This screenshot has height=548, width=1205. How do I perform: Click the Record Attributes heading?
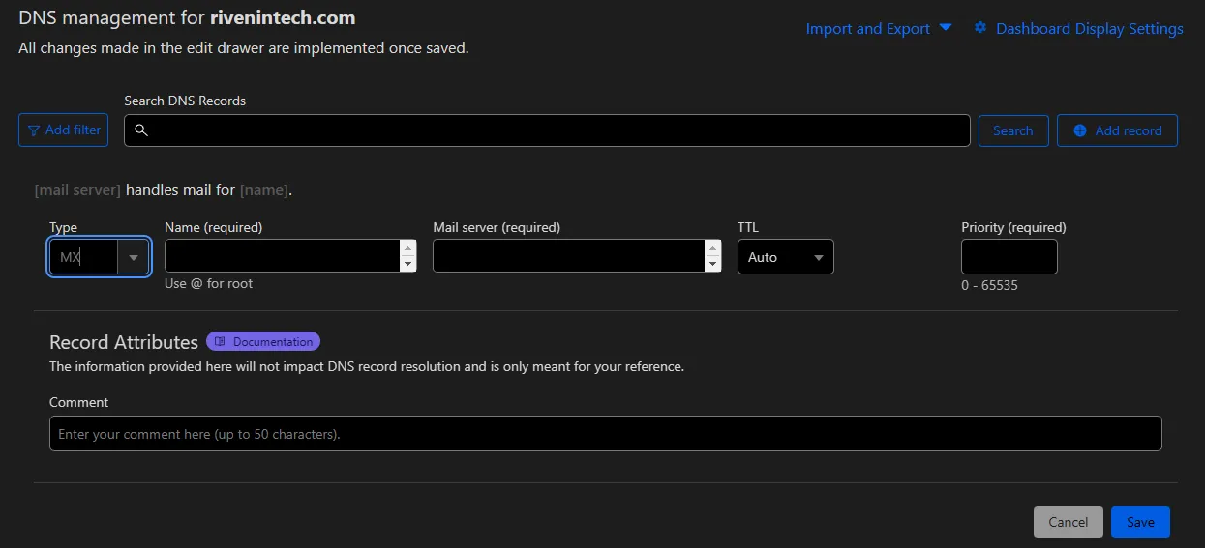[124, 342]
